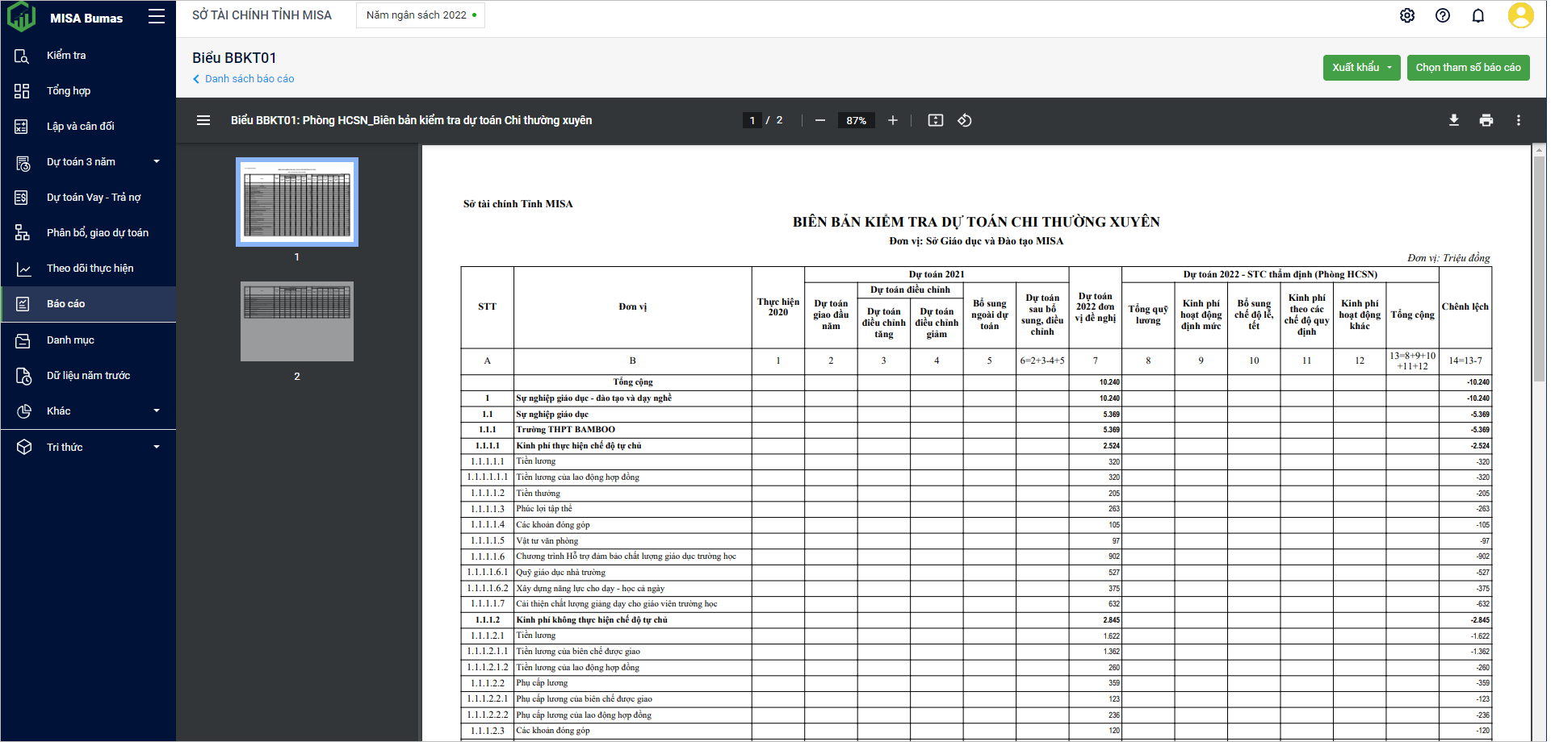The width and height of the screenshot is (1555, 742).
Task: Open PDF viewer more actions menu
Action: [1518, 120]
